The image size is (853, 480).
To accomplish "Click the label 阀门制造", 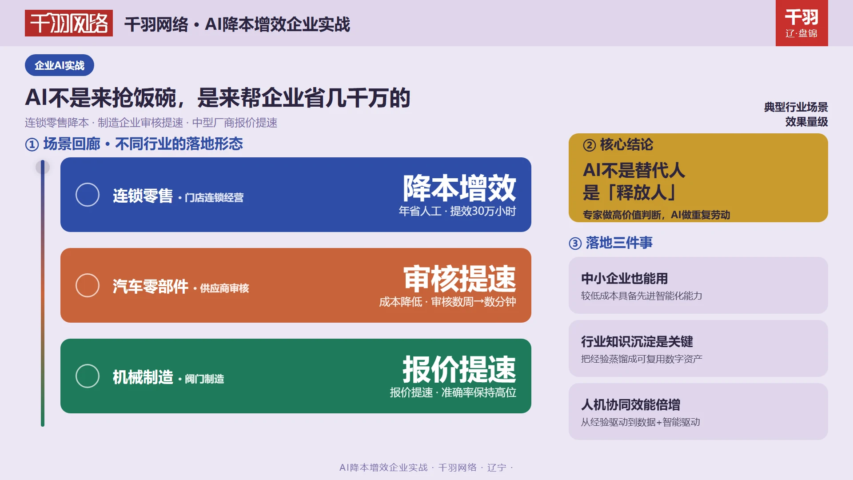I will [204, 379].
